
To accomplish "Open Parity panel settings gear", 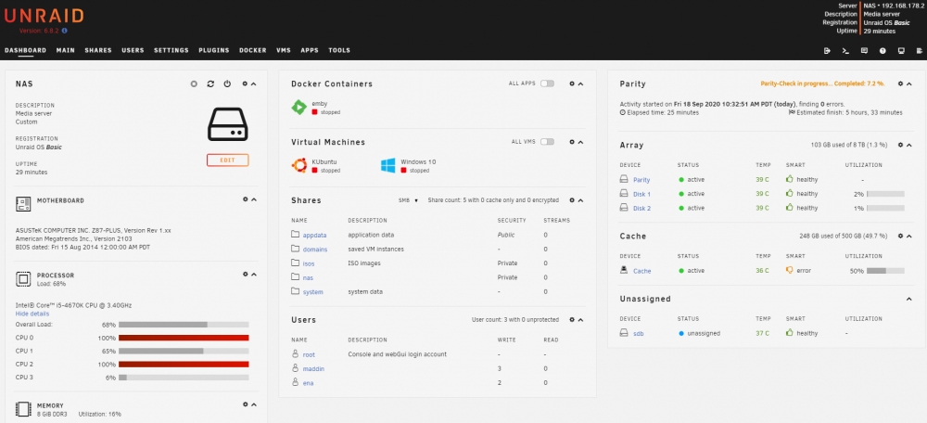I will click(x=900, y=84).
